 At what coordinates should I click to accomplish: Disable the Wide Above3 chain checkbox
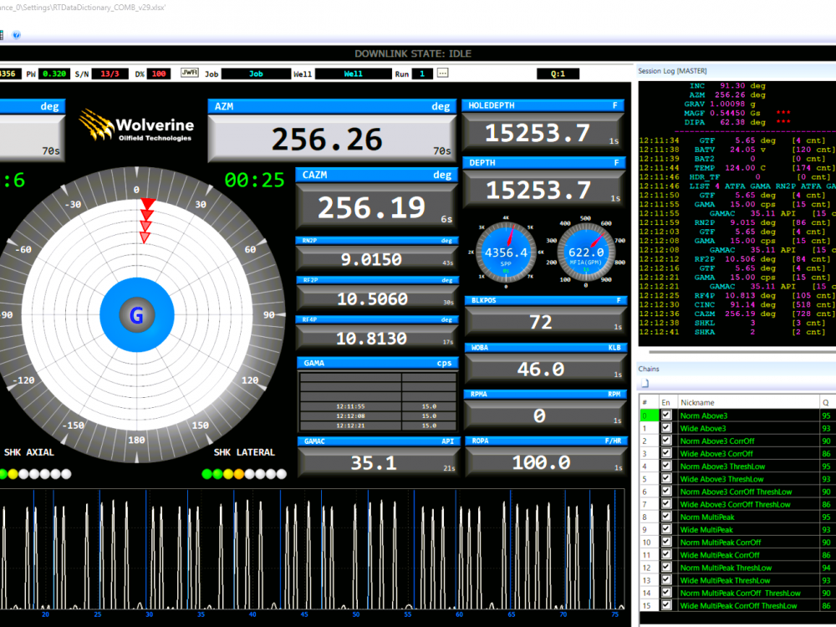pos(666,428)
